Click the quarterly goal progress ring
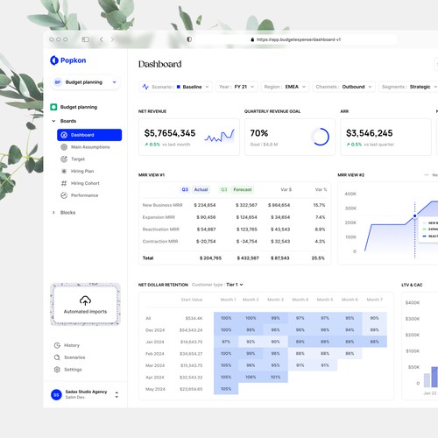This screenshot has width=438, height=438. pos(321,137)
